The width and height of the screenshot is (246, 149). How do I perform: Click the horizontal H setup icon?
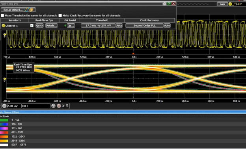[4, 106]
